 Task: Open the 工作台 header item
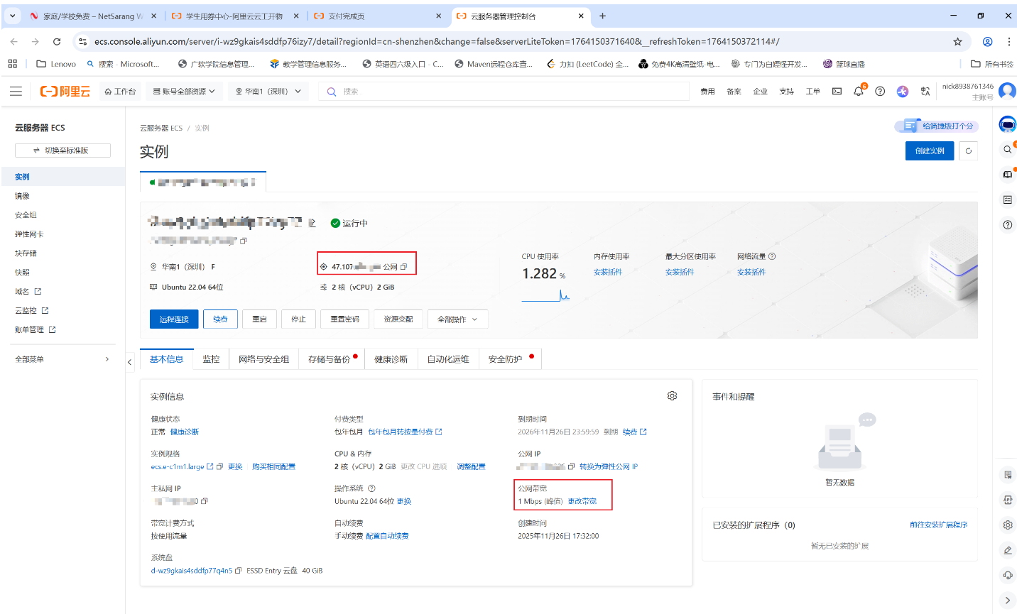point(120,92)
